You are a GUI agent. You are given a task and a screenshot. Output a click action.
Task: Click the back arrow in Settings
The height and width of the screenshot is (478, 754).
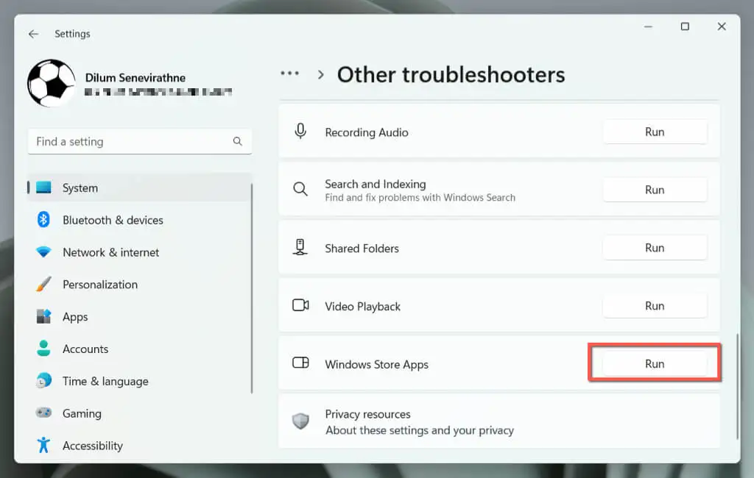point(33,34)
